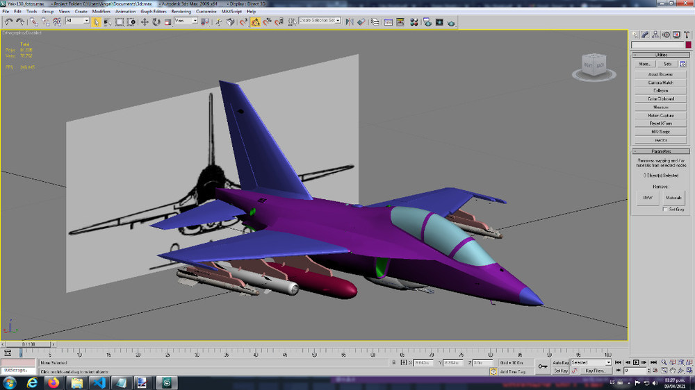Click the Reset XForm utility button
This screenshot has width=695, height=390.
tap(660, 124)
